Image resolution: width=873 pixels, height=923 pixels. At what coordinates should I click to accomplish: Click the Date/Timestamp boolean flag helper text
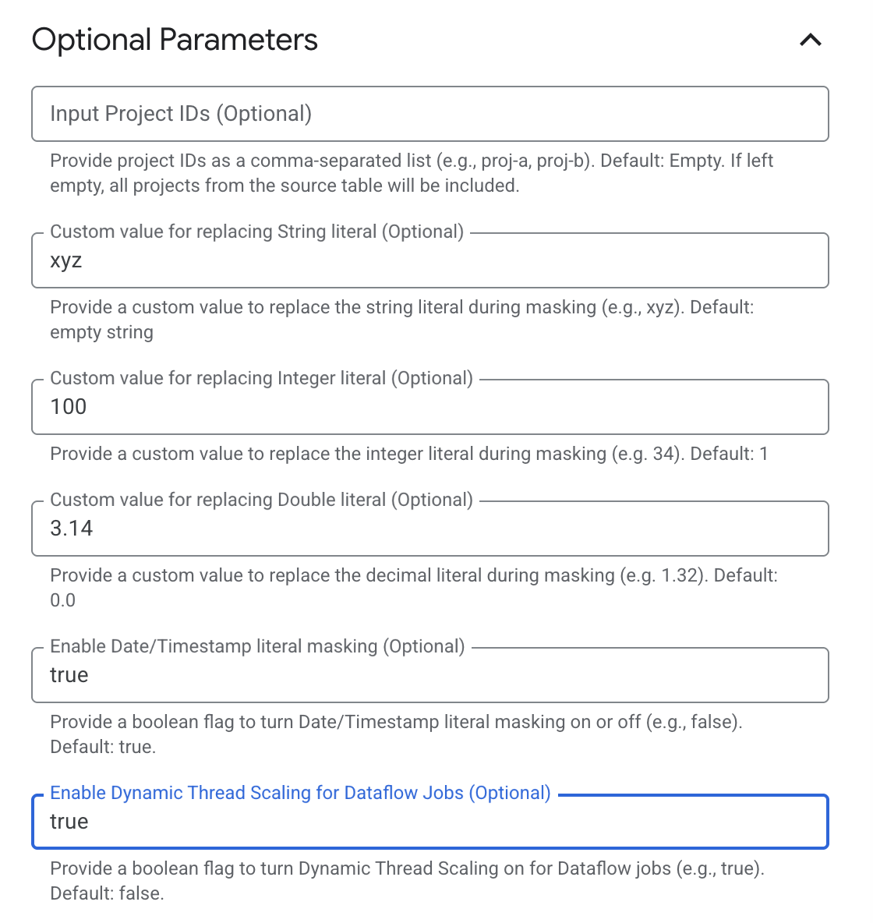(x=395, y=734)
